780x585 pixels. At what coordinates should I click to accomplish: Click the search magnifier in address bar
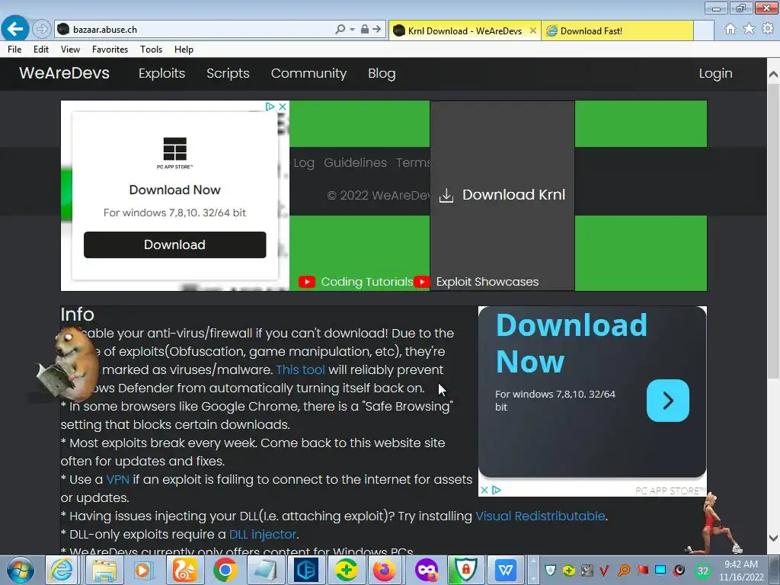(x=340, y=30)
